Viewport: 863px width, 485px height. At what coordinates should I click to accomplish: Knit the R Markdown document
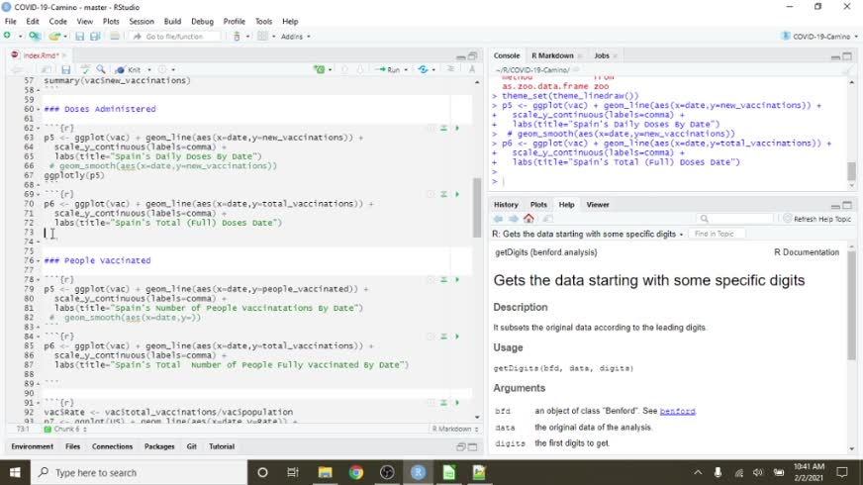132,70
